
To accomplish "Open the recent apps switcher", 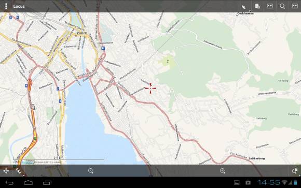I will coord(47,183).
